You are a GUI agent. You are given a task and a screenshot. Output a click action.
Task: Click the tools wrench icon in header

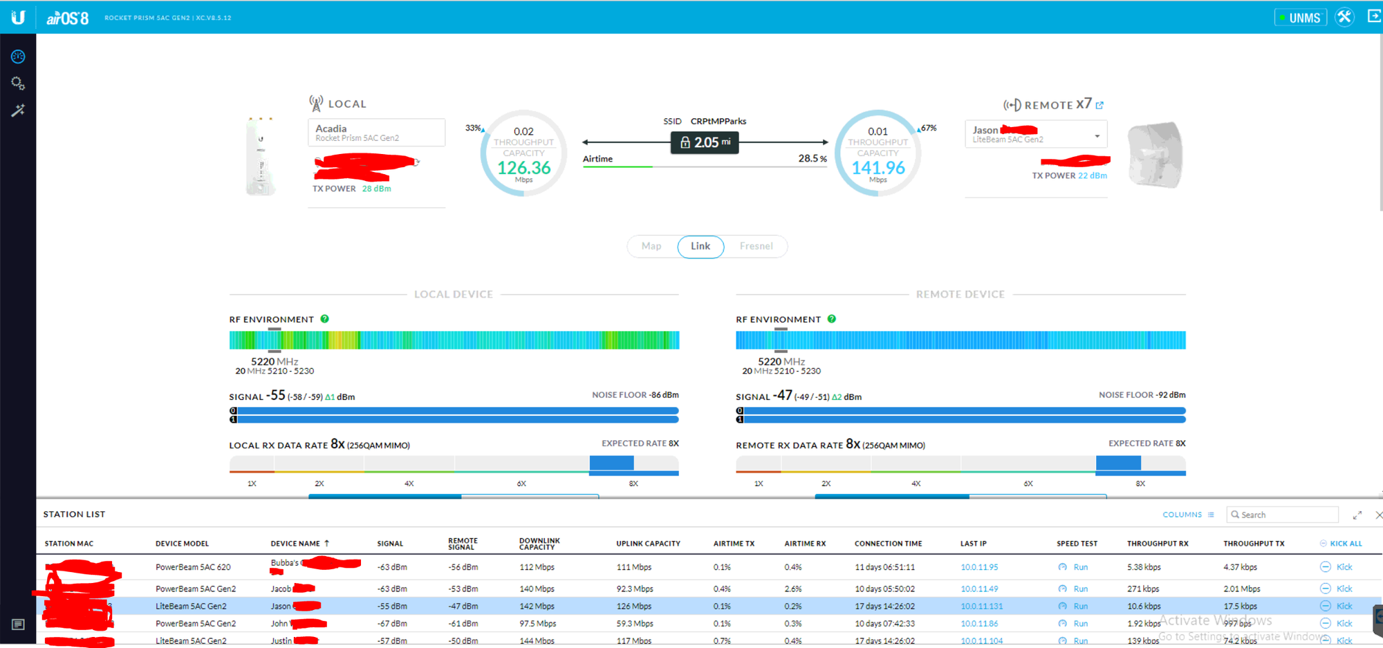click(1344, 17)
